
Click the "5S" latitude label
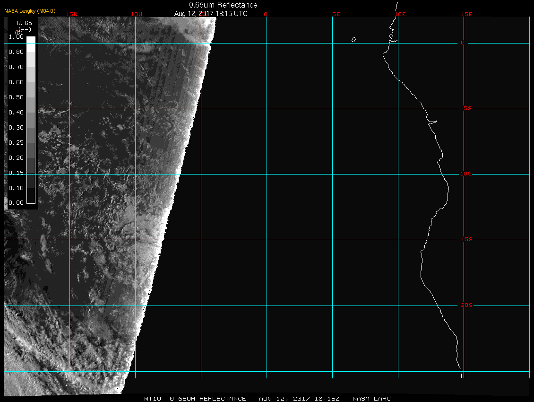pyautogui.click(x=467, y=108)
